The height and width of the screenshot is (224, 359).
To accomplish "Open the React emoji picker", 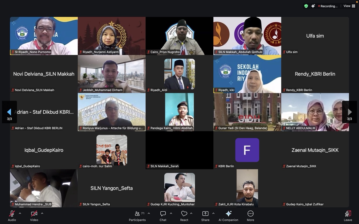I will pos(184,216).
